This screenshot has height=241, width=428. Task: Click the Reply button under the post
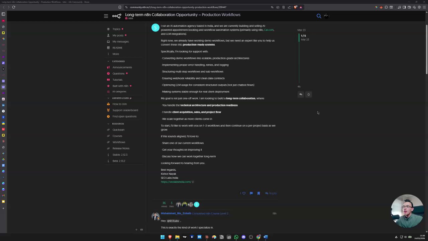coord(271,193)
